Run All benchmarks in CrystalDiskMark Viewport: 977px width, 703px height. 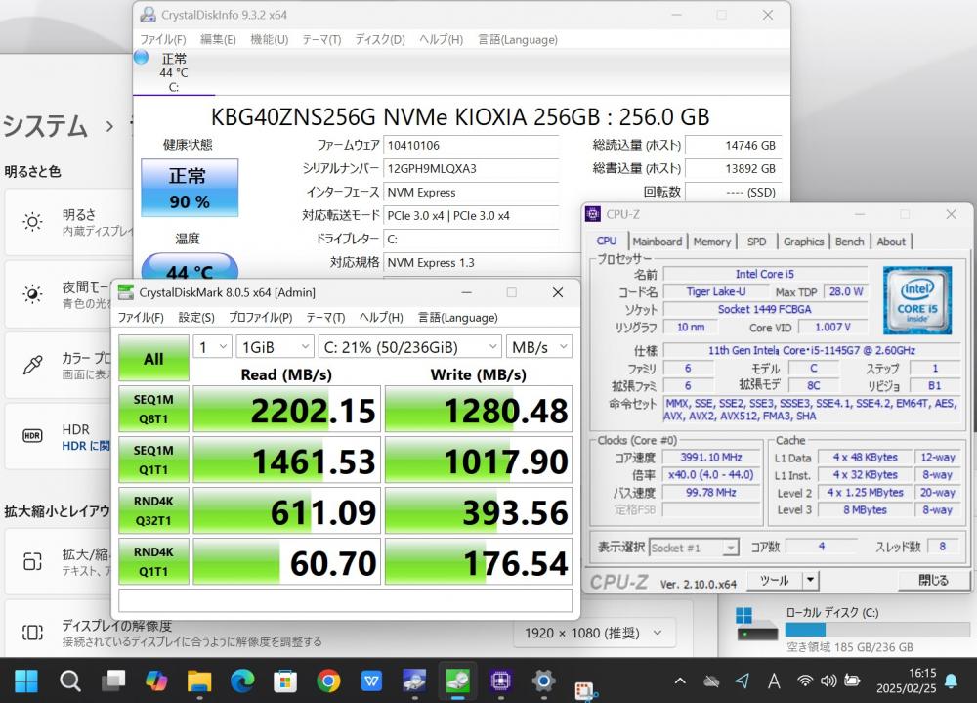tap(153, 358)
